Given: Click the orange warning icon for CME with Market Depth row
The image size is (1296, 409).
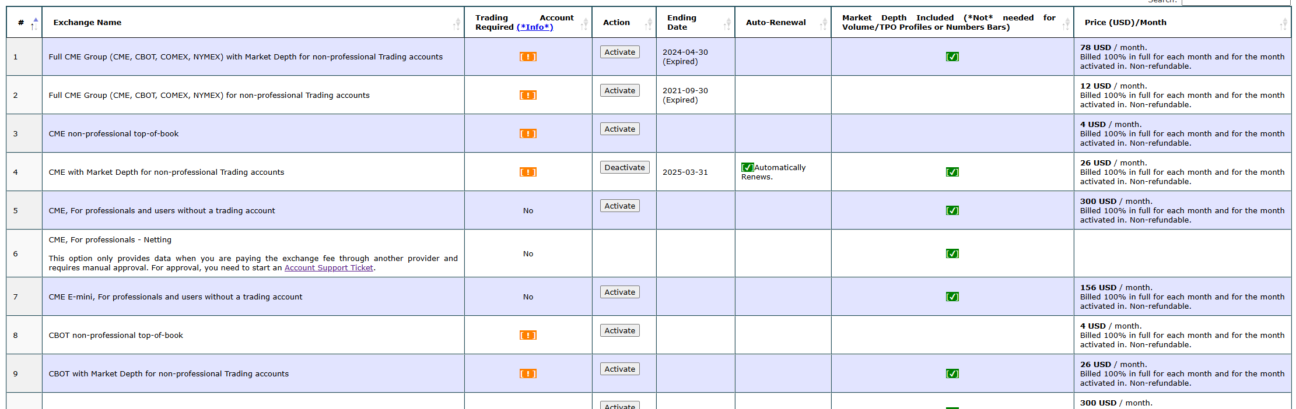Looking at the screenshot, I should pos(528,172).
